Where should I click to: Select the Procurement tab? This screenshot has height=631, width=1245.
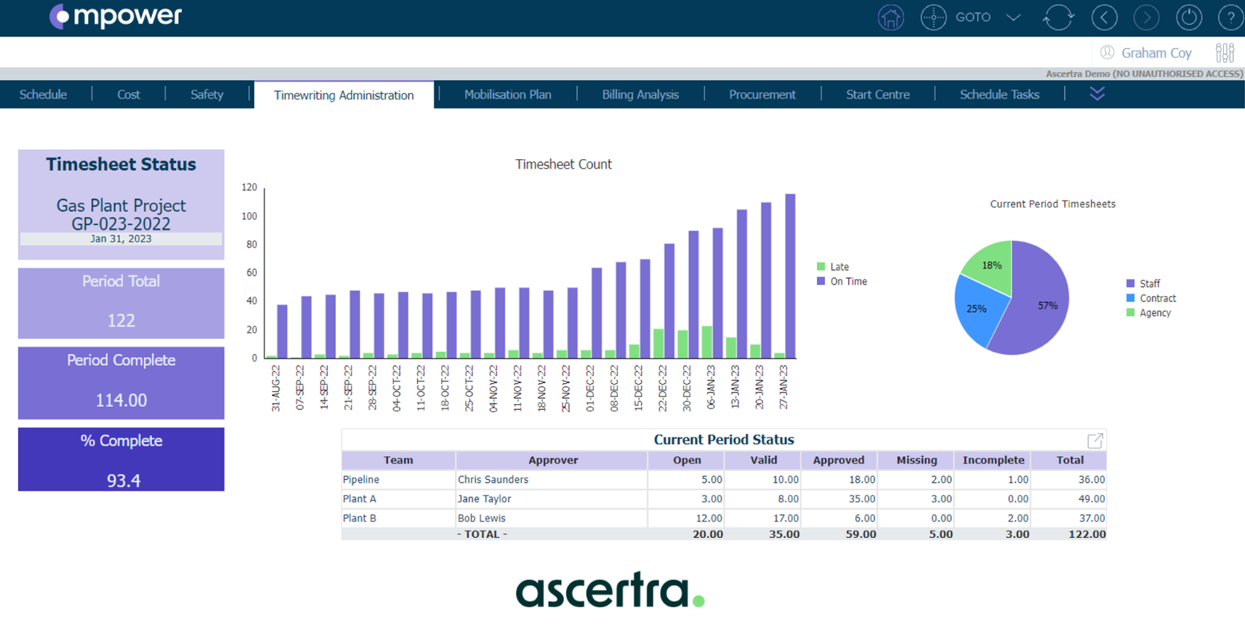[762, 95]
